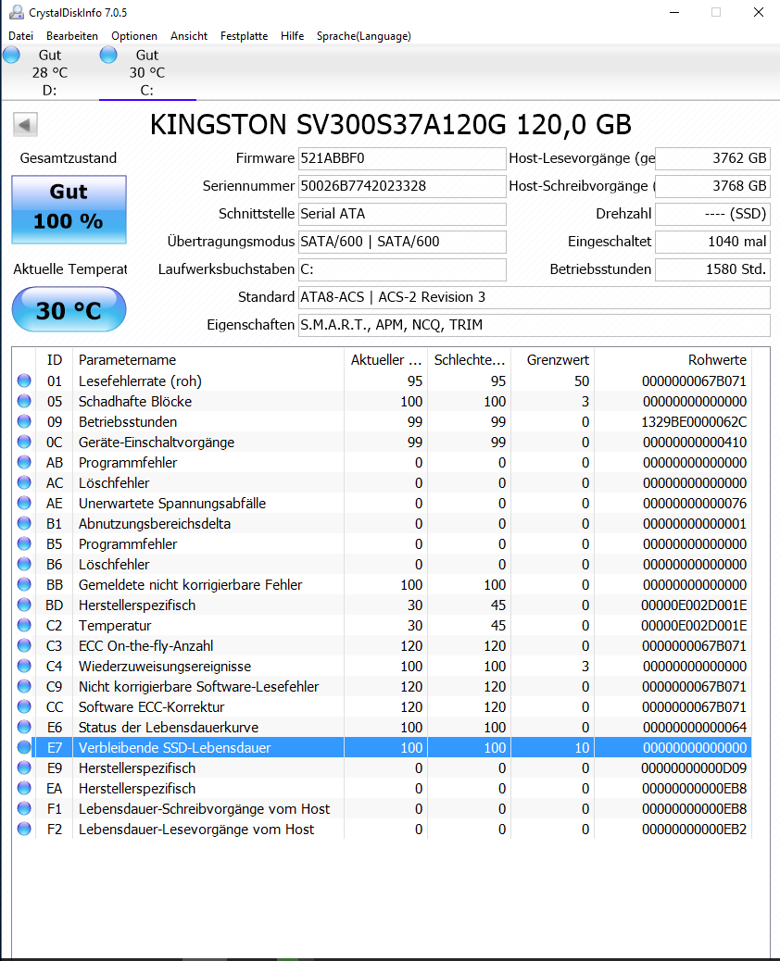Click raw value 00000000000D09

pyautogui.click(x=694, y=768)
